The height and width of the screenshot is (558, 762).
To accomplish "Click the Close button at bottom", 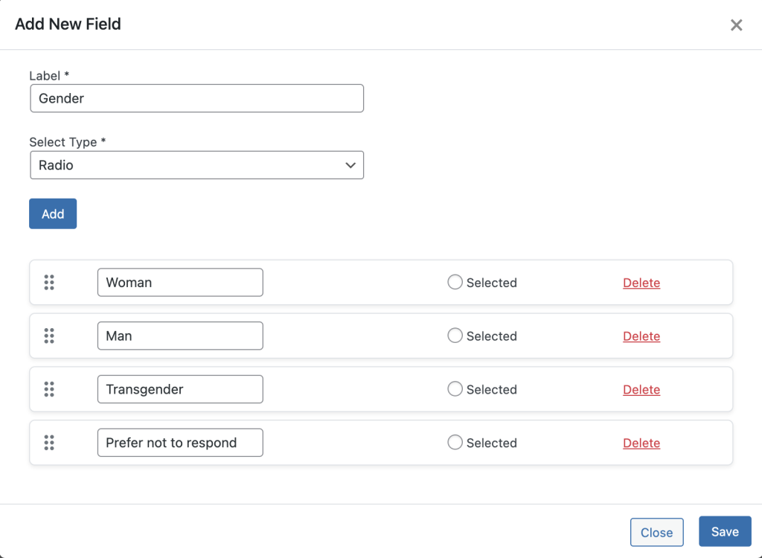I will [656, 532].
